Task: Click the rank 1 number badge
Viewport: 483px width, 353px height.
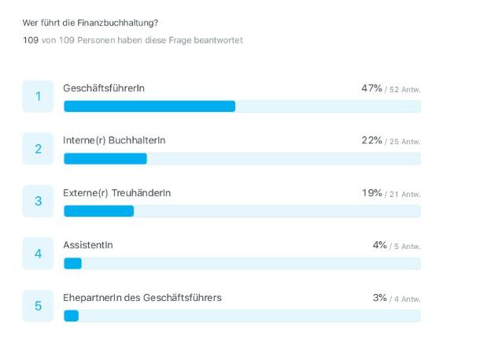Action: pyautogui.click(x=38, y=96)
